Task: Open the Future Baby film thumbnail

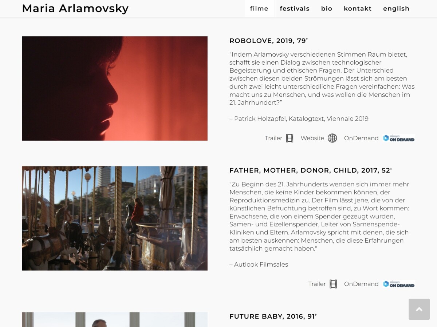Action: click(x=115, y=319)
